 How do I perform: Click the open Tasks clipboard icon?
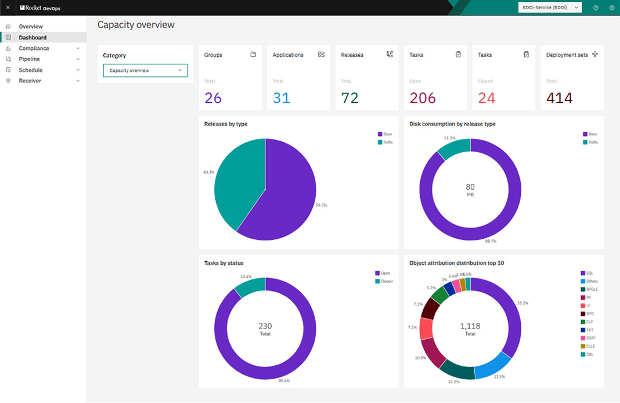(x=458, y=53)
